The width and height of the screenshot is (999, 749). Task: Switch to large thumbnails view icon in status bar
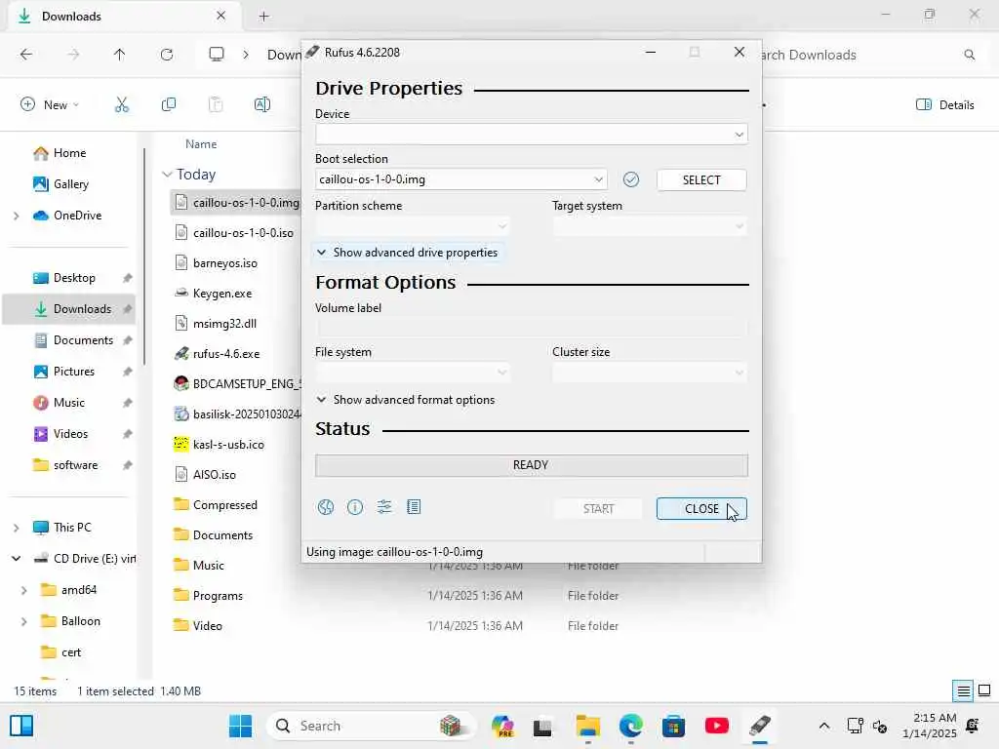[984, 690]
